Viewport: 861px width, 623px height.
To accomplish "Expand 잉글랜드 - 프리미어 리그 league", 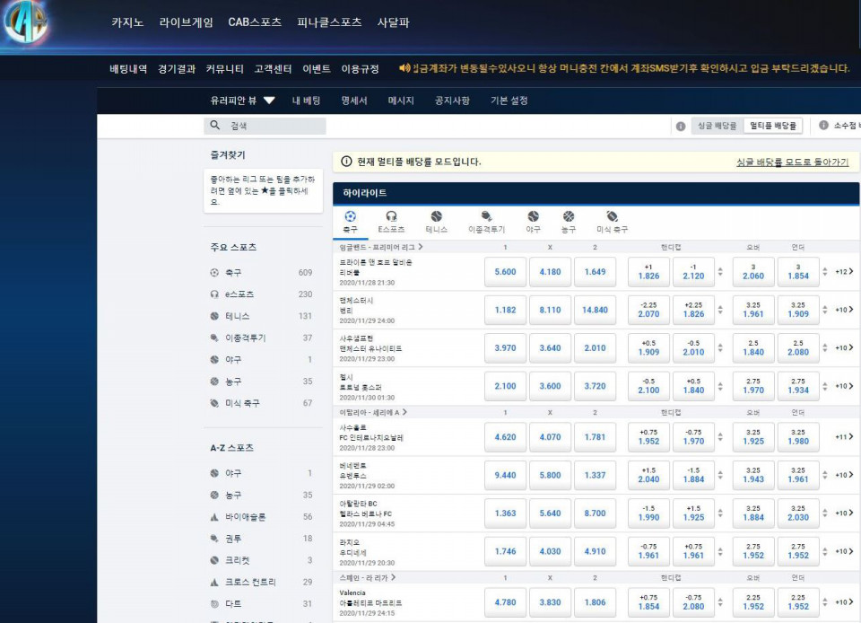I will point(380,247).
